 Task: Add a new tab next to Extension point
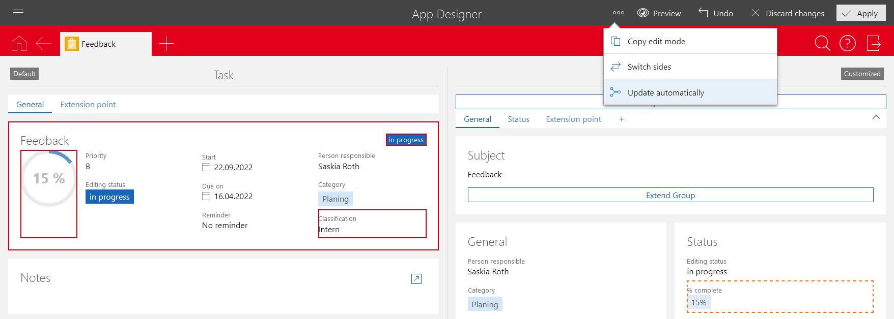pos(622,119)
